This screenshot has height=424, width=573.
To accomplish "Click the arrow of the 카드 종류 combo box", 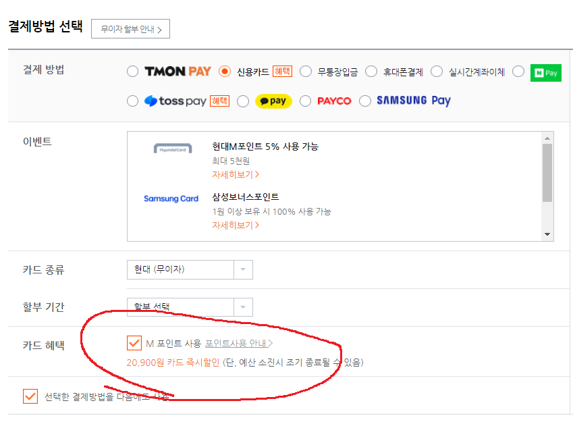I will pos(243,270).
